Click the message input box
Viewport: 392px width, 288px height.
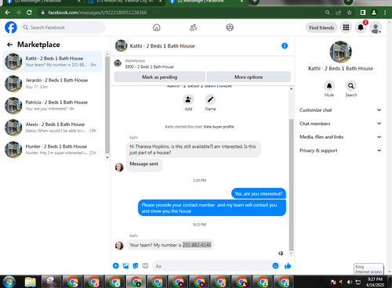click(x=212, y=266)
